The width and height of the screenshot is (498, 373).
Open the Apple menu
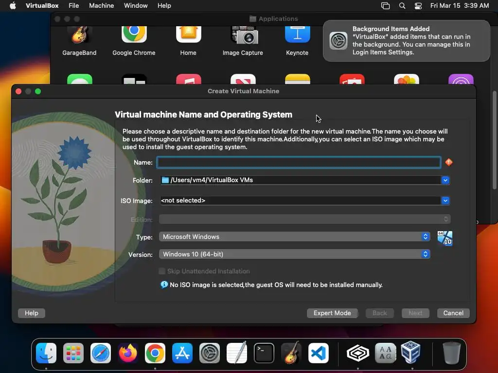pos(13,6)
